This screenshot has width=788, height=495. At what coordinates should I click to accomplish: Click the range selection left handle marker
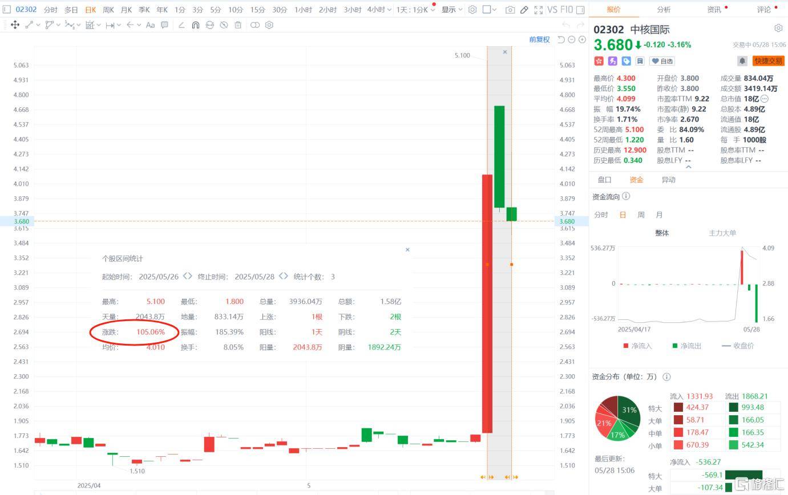tap(487, 264)
